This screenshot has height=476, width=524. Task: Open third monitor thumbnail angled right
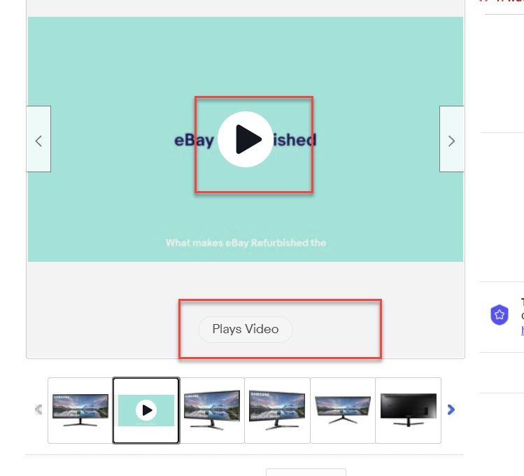point(212,410)
